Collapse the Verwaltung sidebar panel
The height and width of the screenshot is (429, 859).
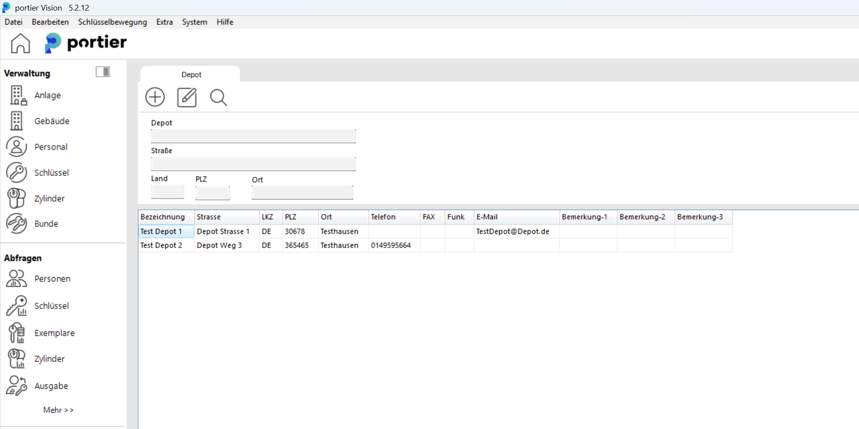(x=103, y=72)
